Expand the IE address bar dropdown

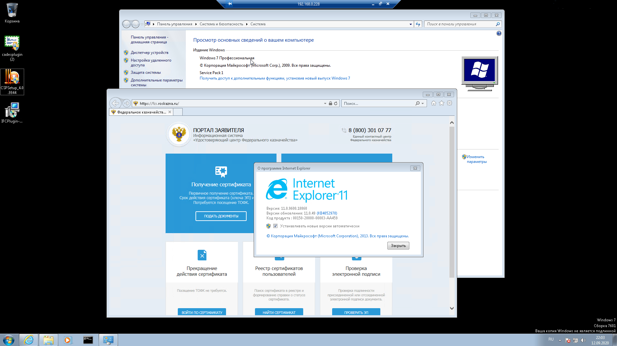pyautogui.click(x=325, y=104)
